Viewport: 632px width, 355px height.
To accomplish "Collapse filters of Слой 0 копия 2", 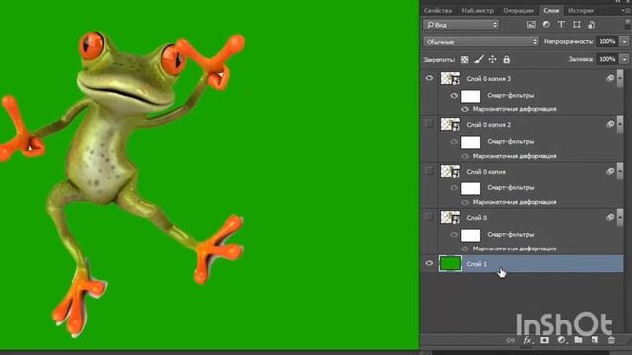I will (x=620, y=124).
